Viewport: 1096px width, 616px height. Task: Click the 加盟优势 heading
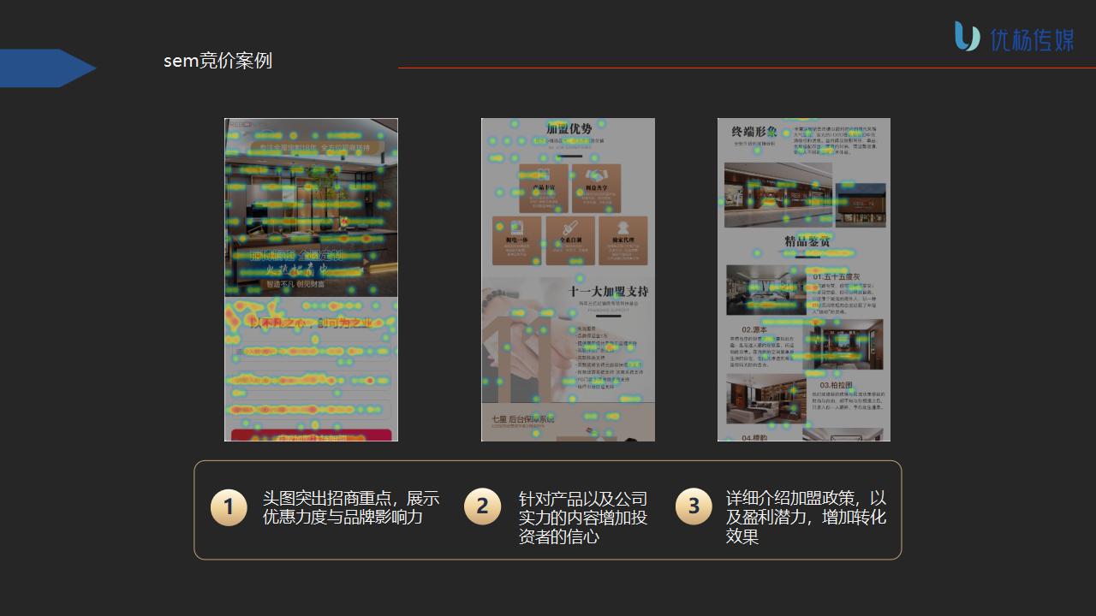pos(569,129)
